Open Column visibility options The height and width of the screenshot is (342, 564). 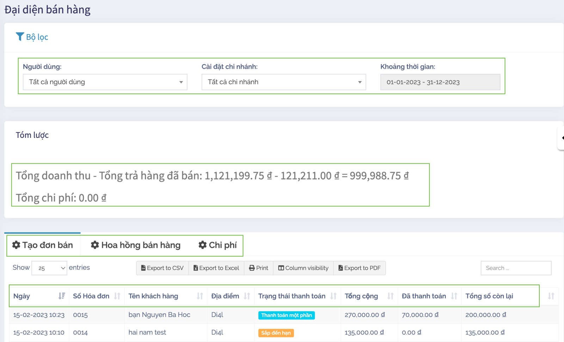coord(303,268)
